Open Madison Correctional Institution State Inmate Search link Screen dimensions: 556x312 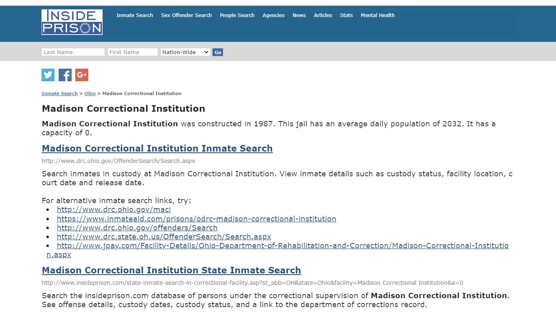pyautogui.click(x=171, y=270)
